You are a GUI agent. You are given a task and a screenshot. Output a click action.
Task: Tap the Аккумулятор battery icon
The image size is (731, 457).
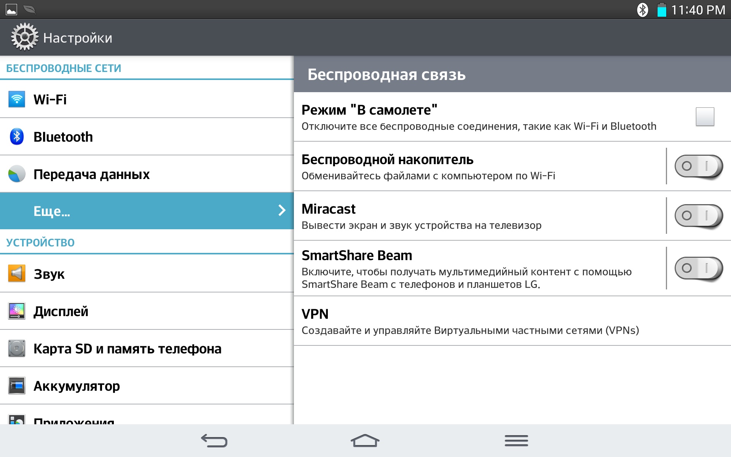[x=17, y=386]
